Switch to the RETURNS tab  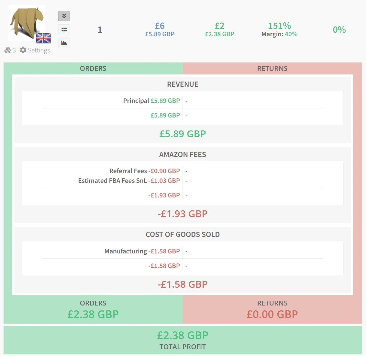coord(272,68)
